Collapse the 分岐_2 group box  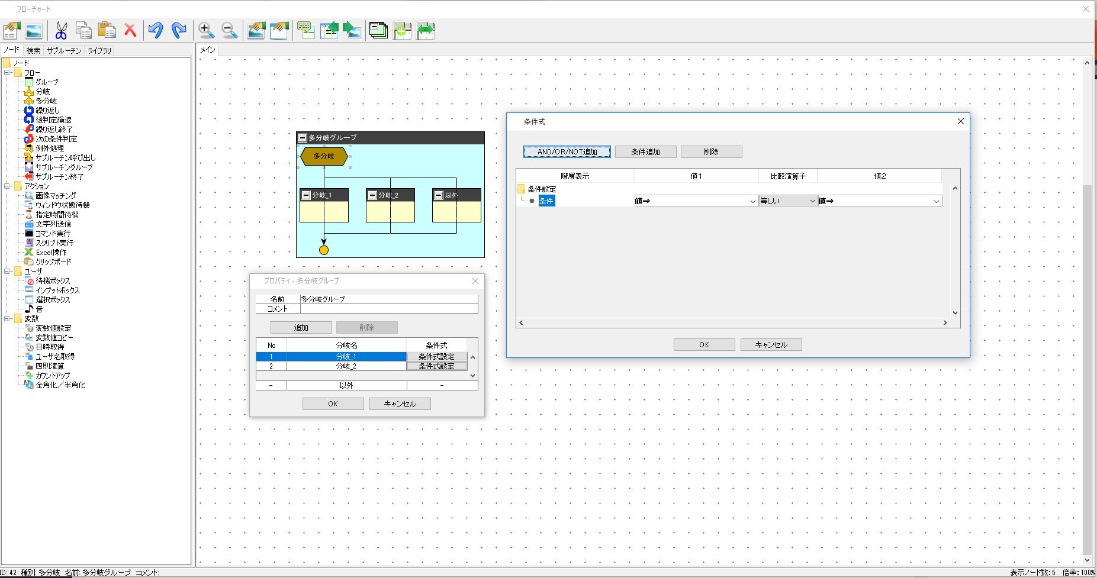(x=372, y=195)
